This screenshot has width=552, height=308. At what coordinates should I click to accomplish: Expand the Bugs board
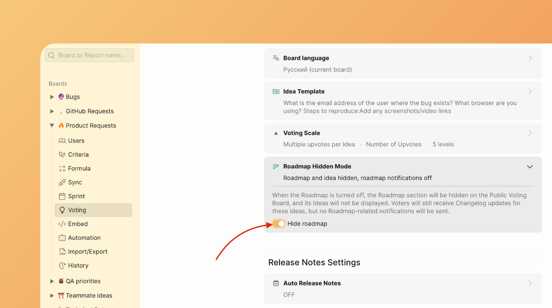(52, 97)
